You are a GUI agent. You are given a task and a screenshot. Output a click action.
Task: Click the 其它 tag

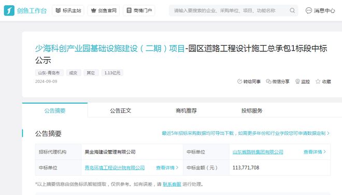(x=91, y=73)
